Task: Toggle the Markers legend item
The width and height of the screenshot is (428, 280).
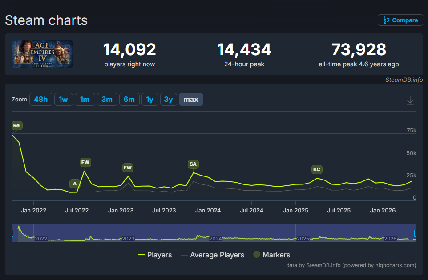Action: click(x=271, y=255)
